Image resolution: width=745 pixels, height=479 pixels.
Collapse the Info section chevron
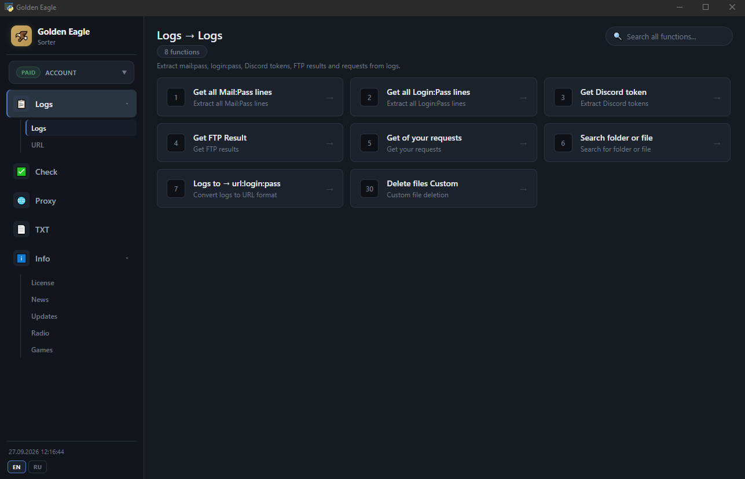127,258
